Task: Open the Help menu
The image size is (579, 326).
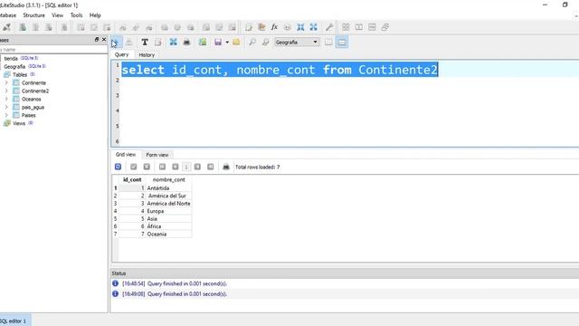Action: (x=95, y=15)
